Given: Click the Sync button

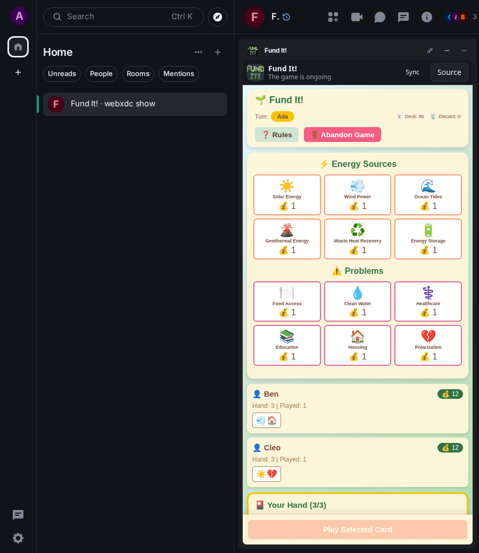Looking at the screenshot, I should point(412,72).
